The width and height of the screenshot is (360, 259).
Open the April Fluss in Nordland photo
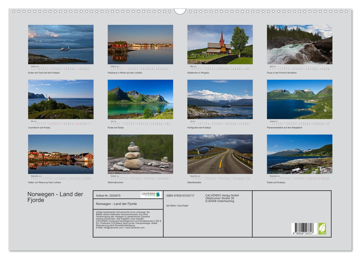(298, 44)
